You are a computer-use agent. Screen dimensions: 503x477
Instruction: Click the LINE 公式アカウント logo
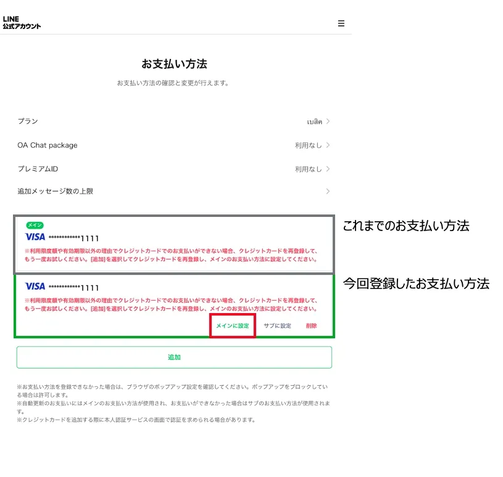pos(22,23)
